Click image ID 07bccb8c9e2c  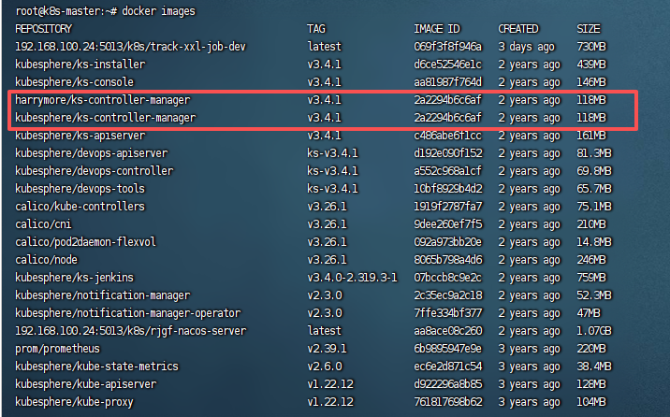[447, 278]
